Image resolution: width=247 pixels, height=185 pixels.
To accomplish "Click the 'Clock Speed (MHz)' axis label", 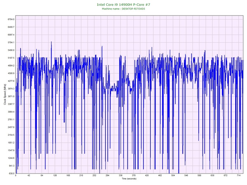I will 5,95.
